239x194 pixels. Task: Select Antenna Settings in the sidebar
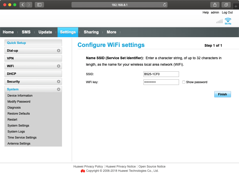tap(19, 144)
